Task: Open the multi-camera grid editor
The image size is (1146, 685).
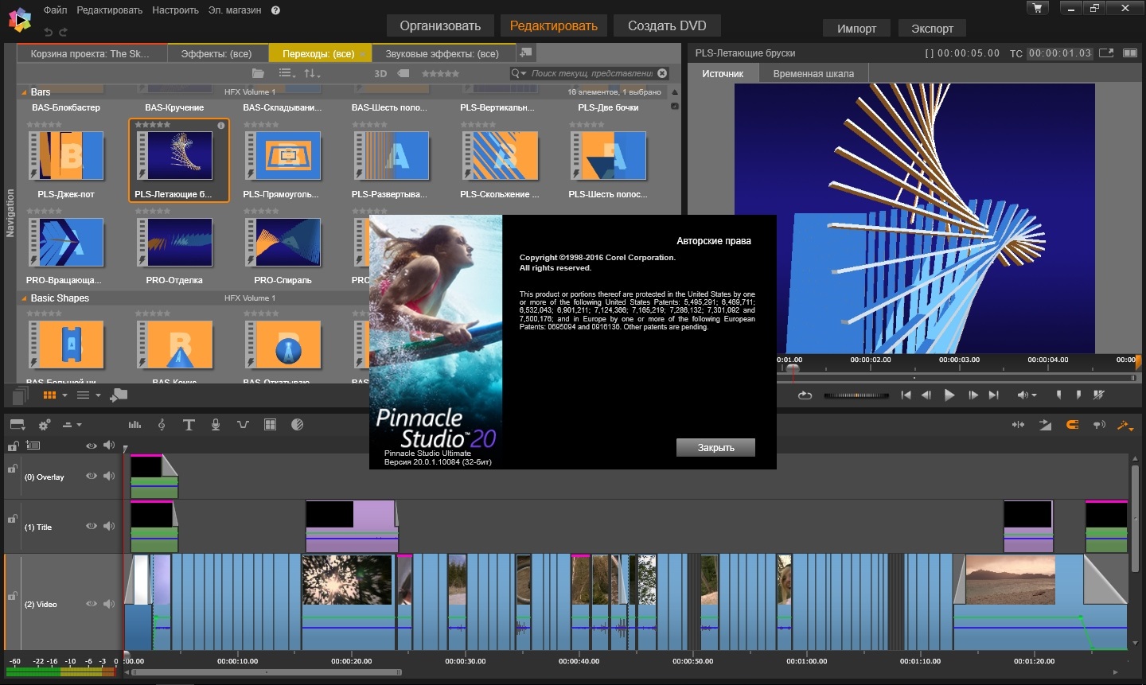Action: coord(270,425)
